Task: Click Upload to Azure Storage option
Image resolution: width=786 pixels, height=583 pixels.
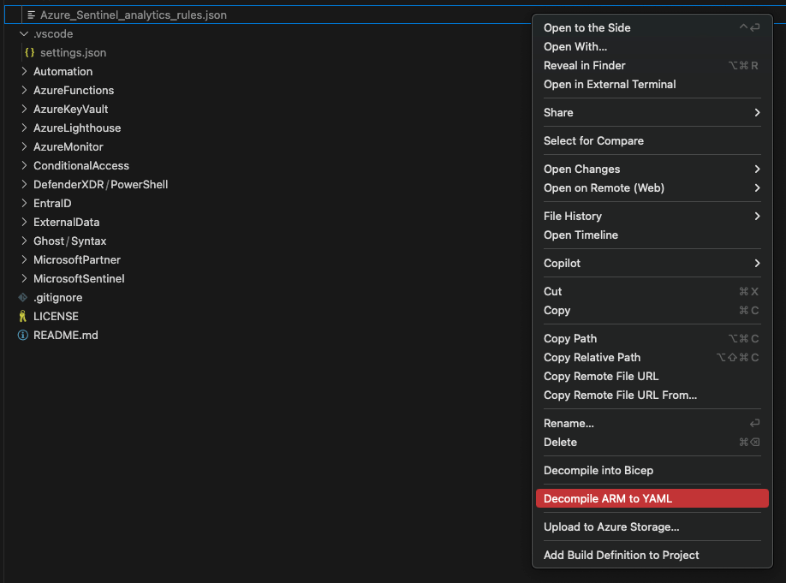Action: (x=611, y=527)
